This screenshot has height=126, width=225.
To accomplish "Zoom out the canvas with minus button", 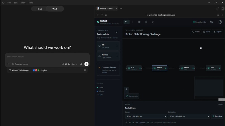I will click(x=126, y=93).
